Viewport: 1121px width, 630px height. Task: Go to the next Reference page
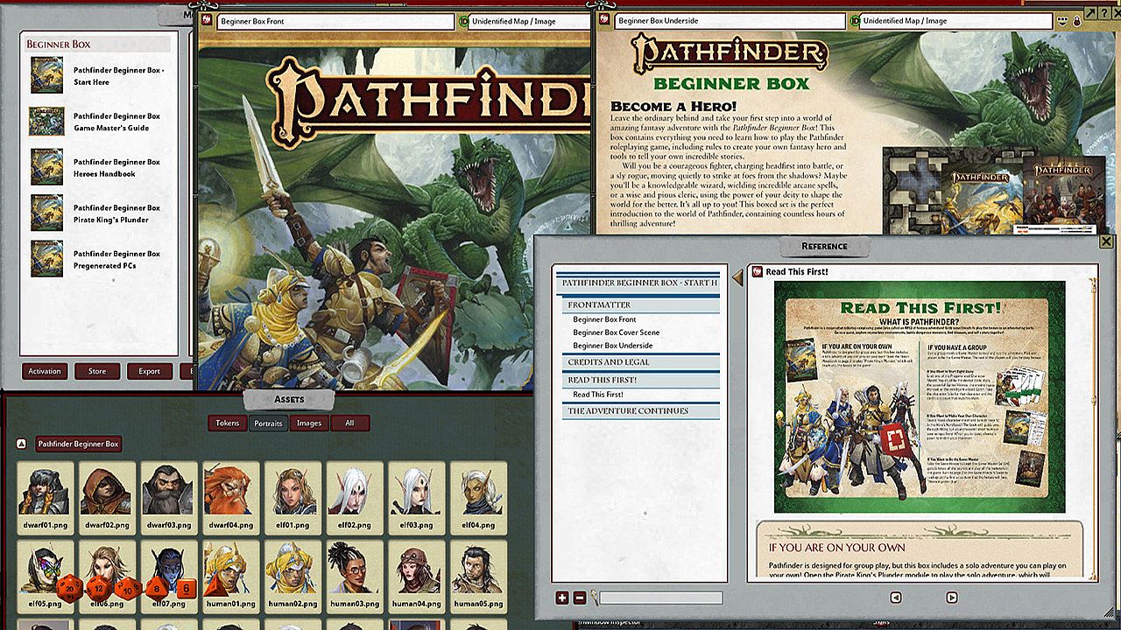tap(952, 598)
